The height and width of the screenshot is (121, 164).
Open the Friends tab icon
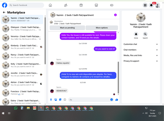point(66,5)
